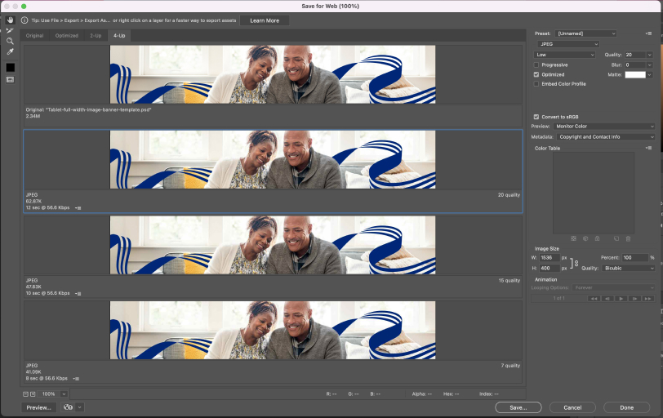This screenshot has height=418, width=663.
Task: Click the image Height field showing 400
Action: click(550, 269)
